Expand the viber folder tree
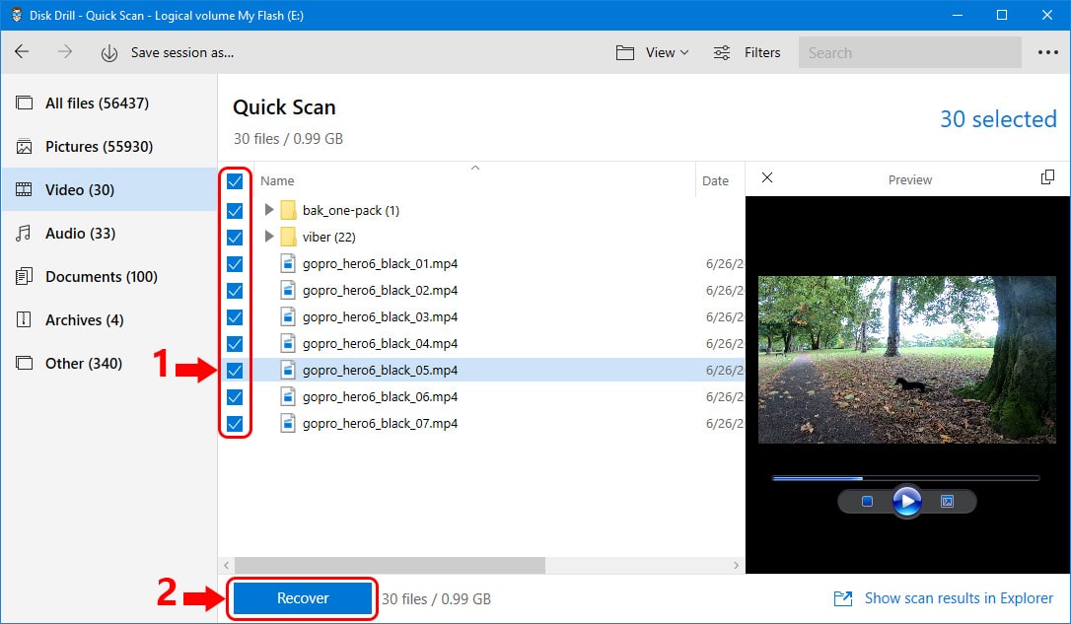This screenshot has height=624, width=1071. (269, 238)
